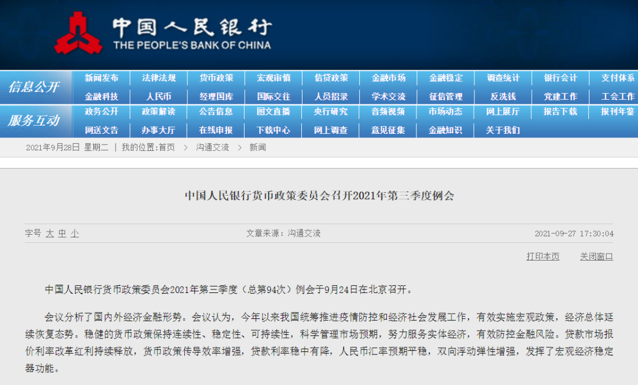Select 信贷政策 in navigation
The image size is (638, 385).
tap(331, 78)
